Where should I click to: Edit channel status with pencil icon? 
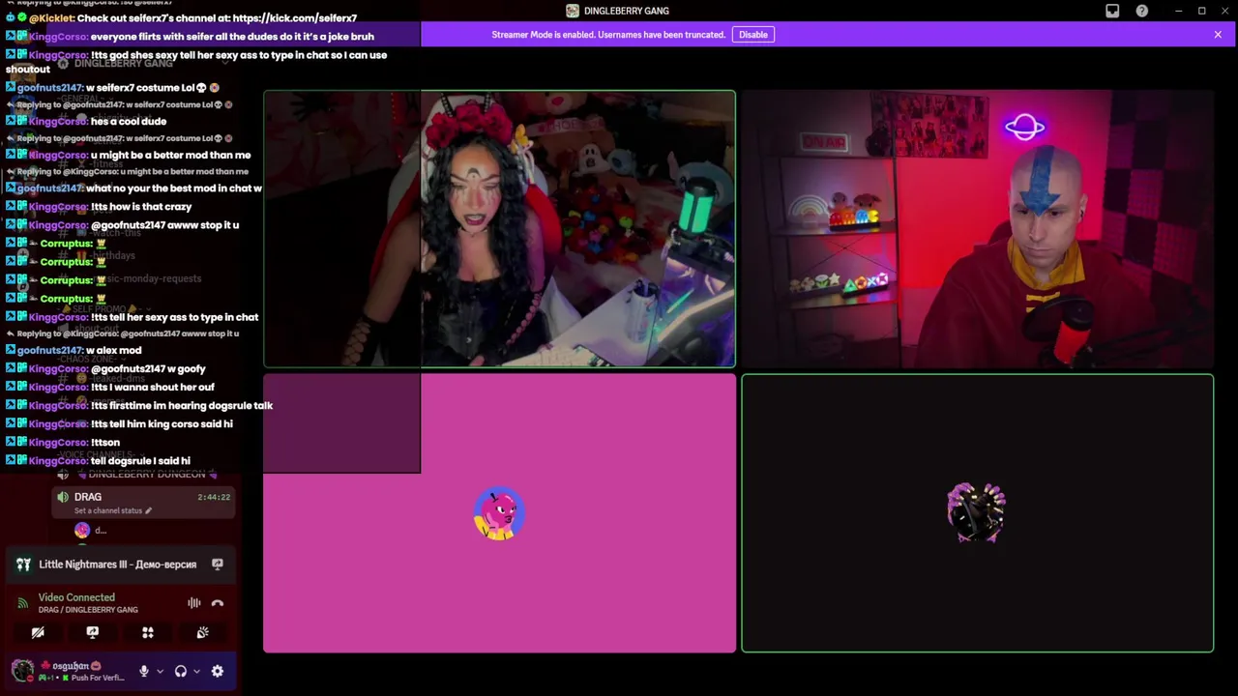click(148, 510)
